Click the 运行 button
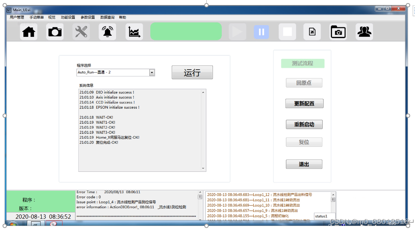The width and height of the screenshot is (415, 229). coord(192,72)
